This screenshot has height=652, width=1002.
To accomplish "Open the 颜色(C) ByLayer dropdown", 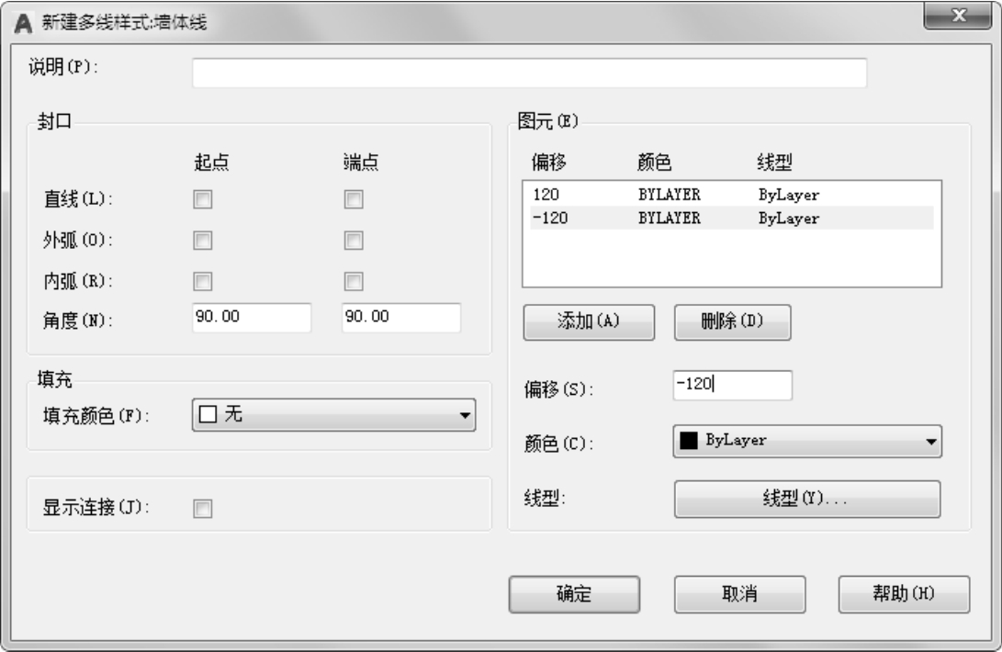I will click(807, 441).
